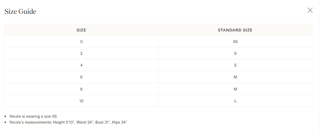
Task: Click size 10 in the table
Action: point(82,101)
